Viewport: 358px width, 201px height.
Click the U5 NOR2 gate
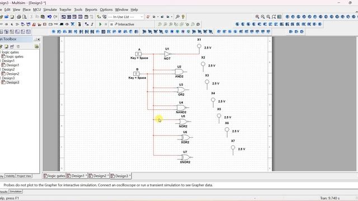(x=183, y=122)
